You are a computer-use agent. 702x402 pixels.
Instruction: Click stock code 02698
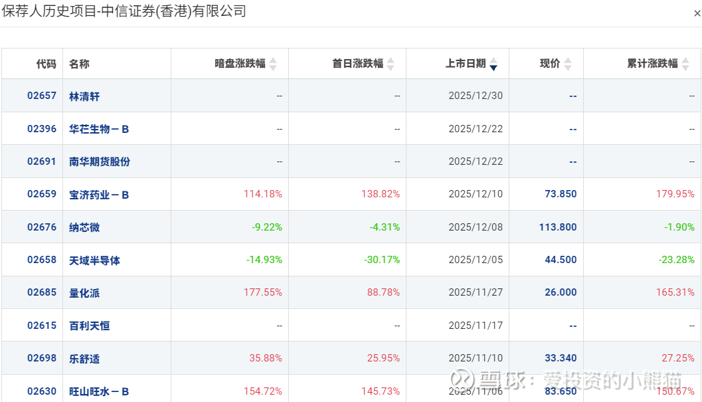tap(42, 358)
